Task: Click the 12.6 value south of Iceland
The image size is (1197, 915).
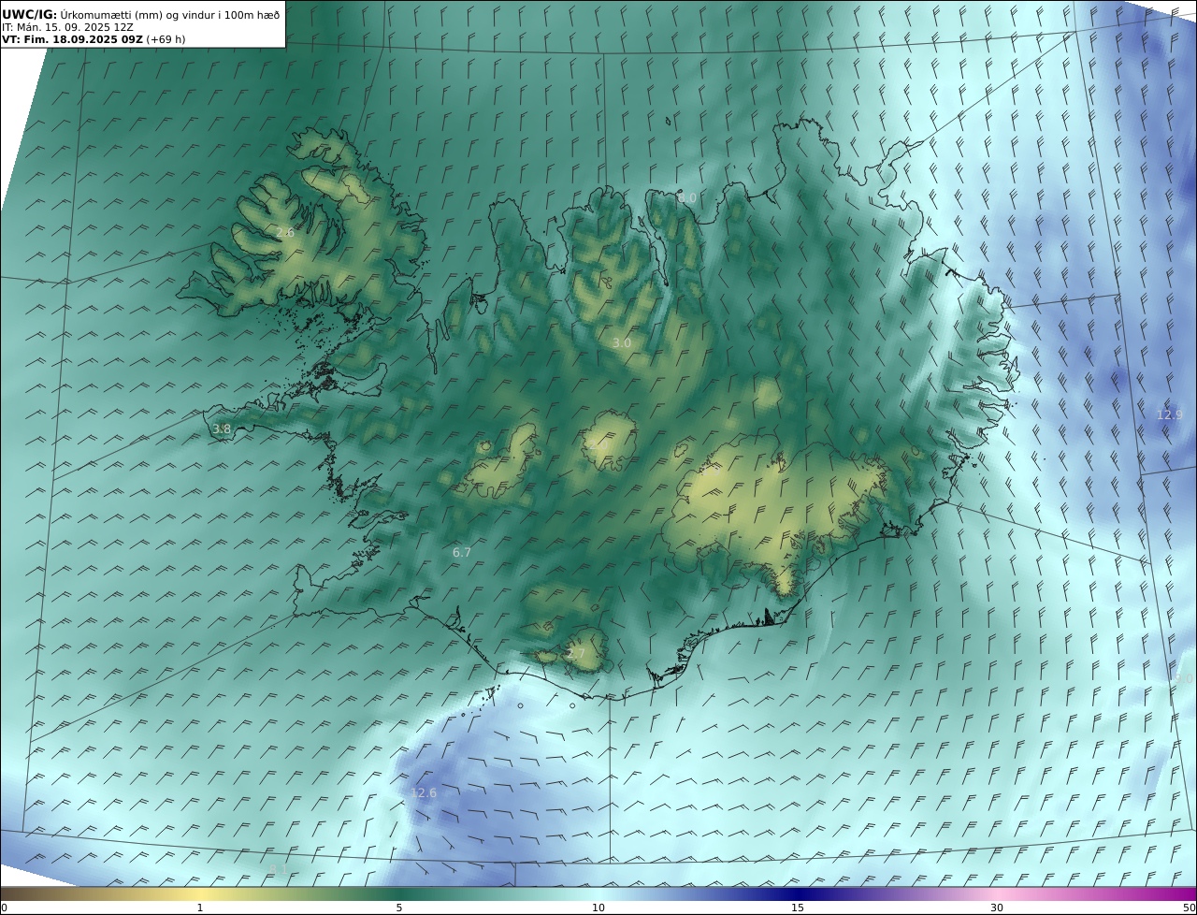Action: [x=424, y=793]
